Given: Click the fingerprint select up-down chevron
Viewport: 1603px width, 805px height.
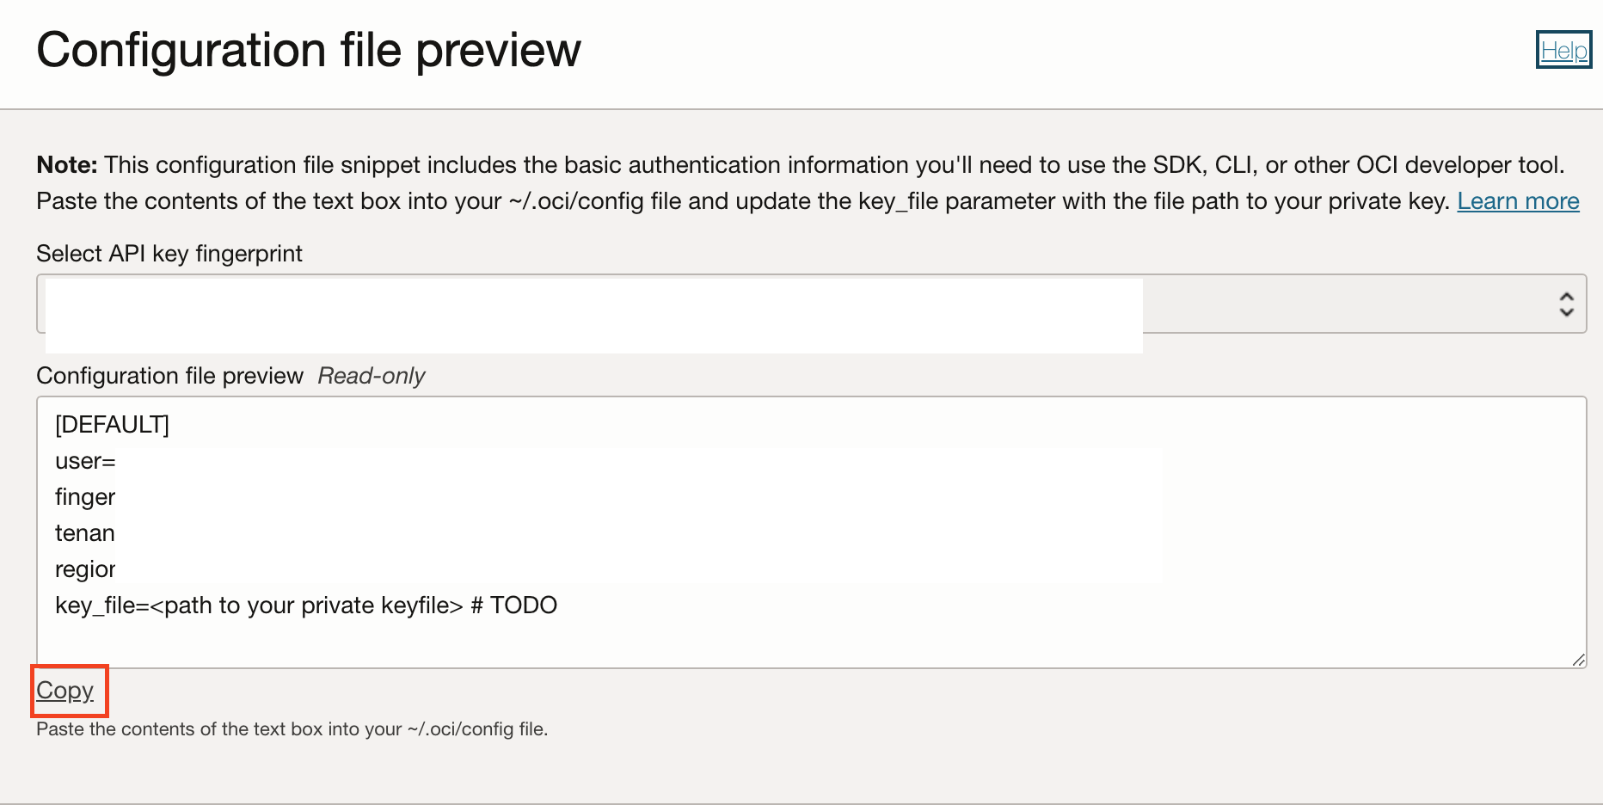Looking at the screenshot, I should [x=1566, y=304].
